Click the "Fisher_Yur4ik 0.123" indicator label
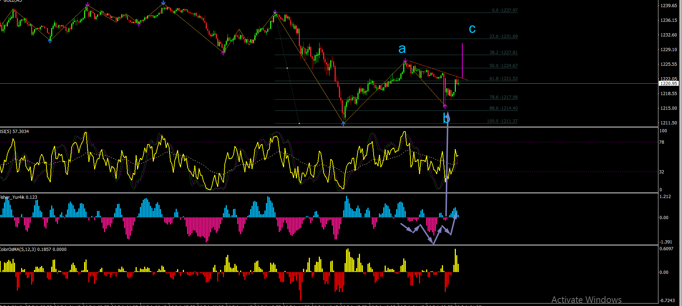The image size is (682, 306). 18,197
